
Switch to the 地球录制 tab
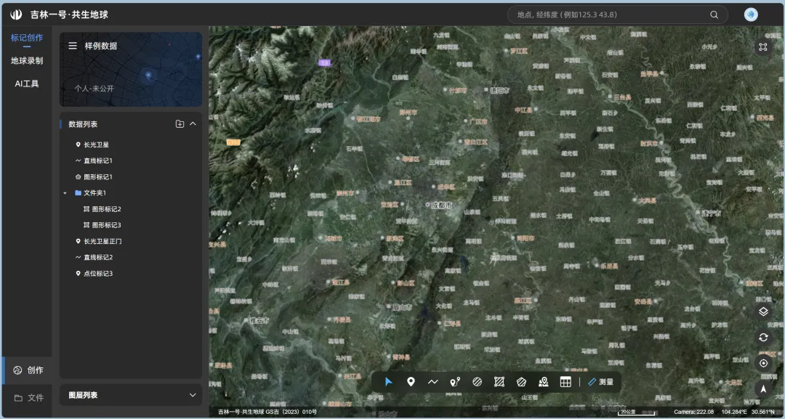[27, 61]
